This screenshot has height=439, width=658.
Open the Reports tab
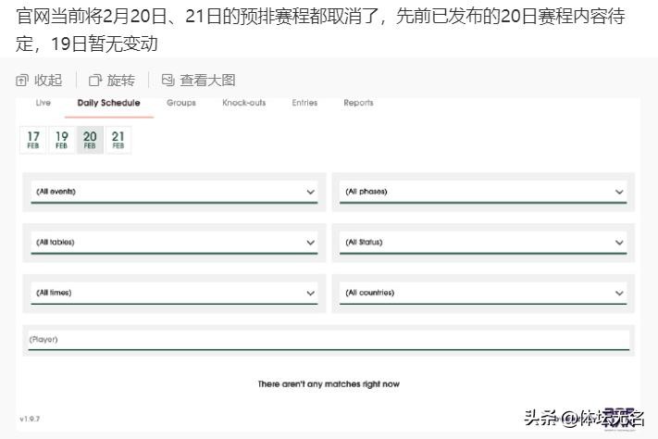[358, 103]
